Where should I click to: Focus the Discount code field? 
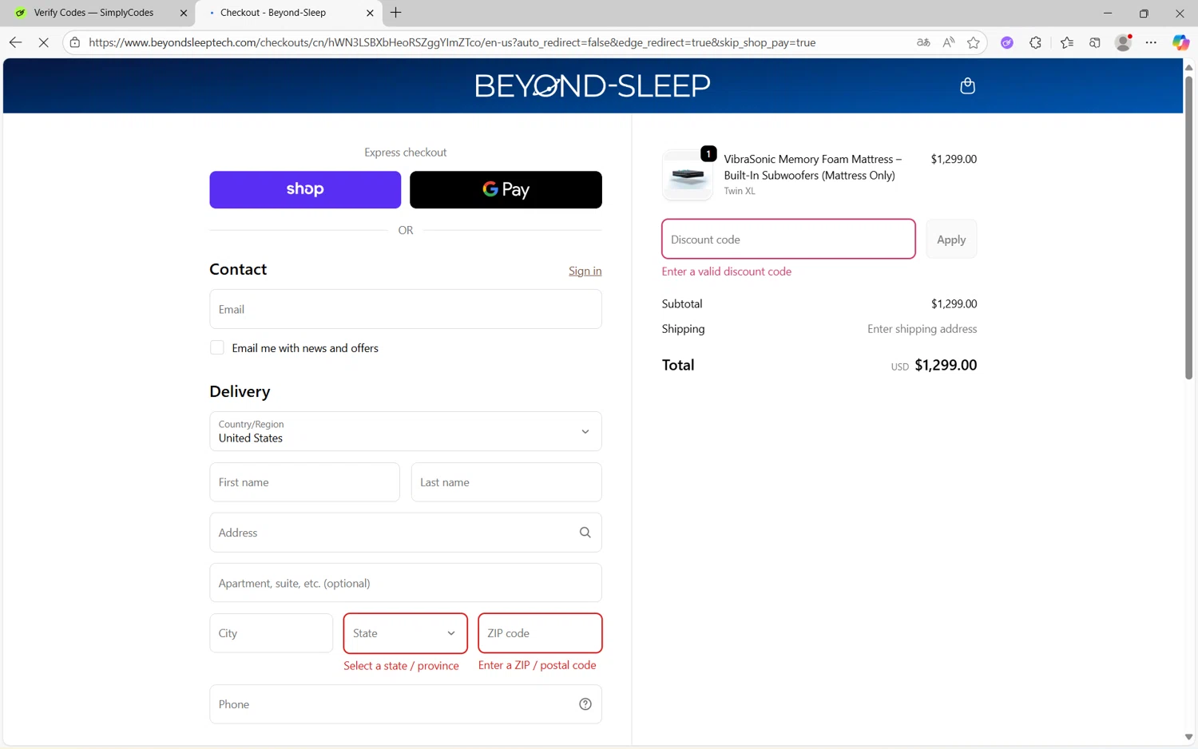(788, 240)
